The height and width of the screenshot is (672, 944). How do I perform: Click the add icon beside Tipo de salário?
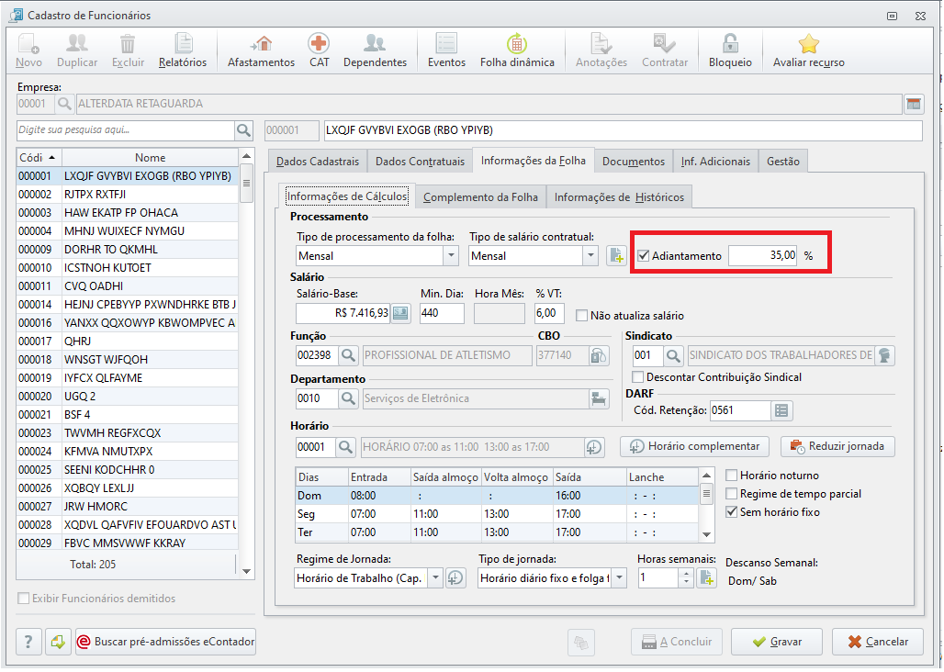pyautogui.click(x=616, y=256)
